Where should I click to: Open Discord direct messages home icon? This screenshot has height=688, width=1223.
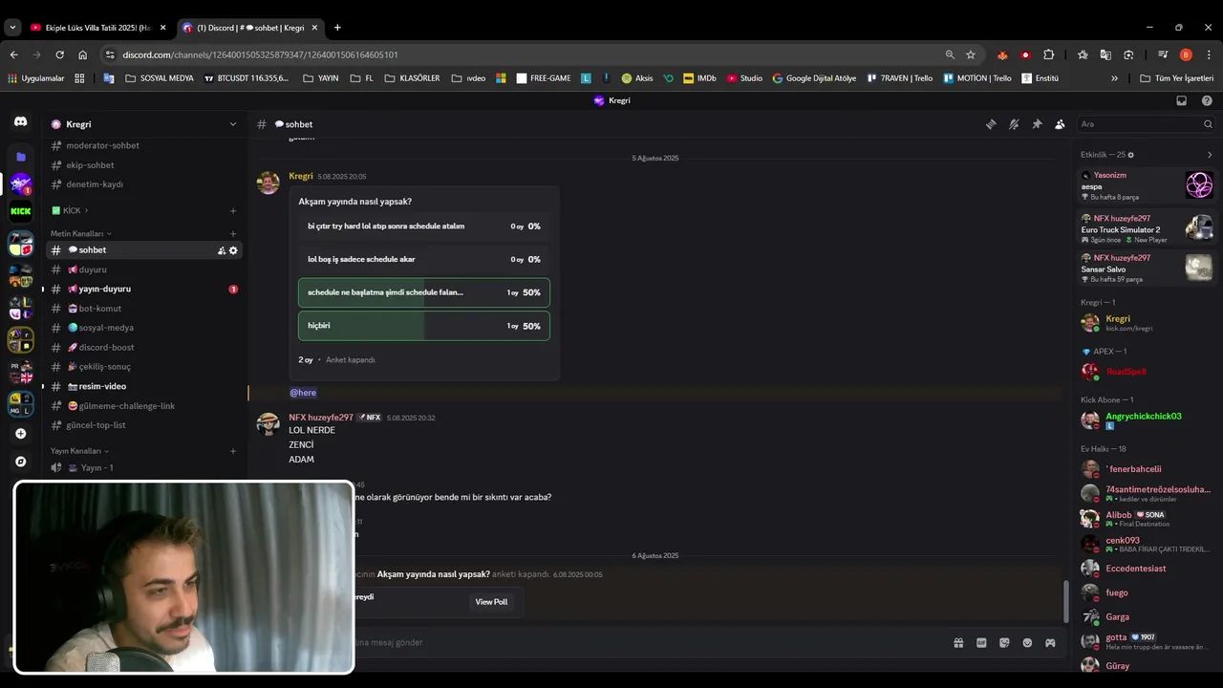20,122
